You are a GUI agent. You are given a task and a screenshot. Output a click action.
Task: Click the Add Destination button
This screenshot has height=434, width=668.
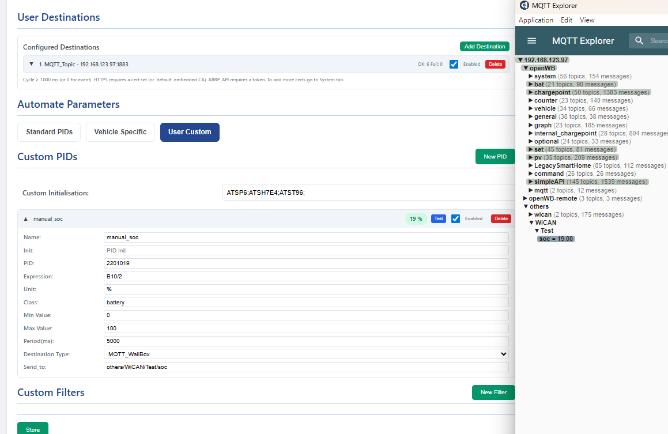[x=485, y=46]
